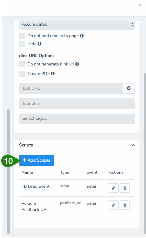Click the Add Scripts button
This screenshot has height=238, width=146.
click(x=37, y=160)
